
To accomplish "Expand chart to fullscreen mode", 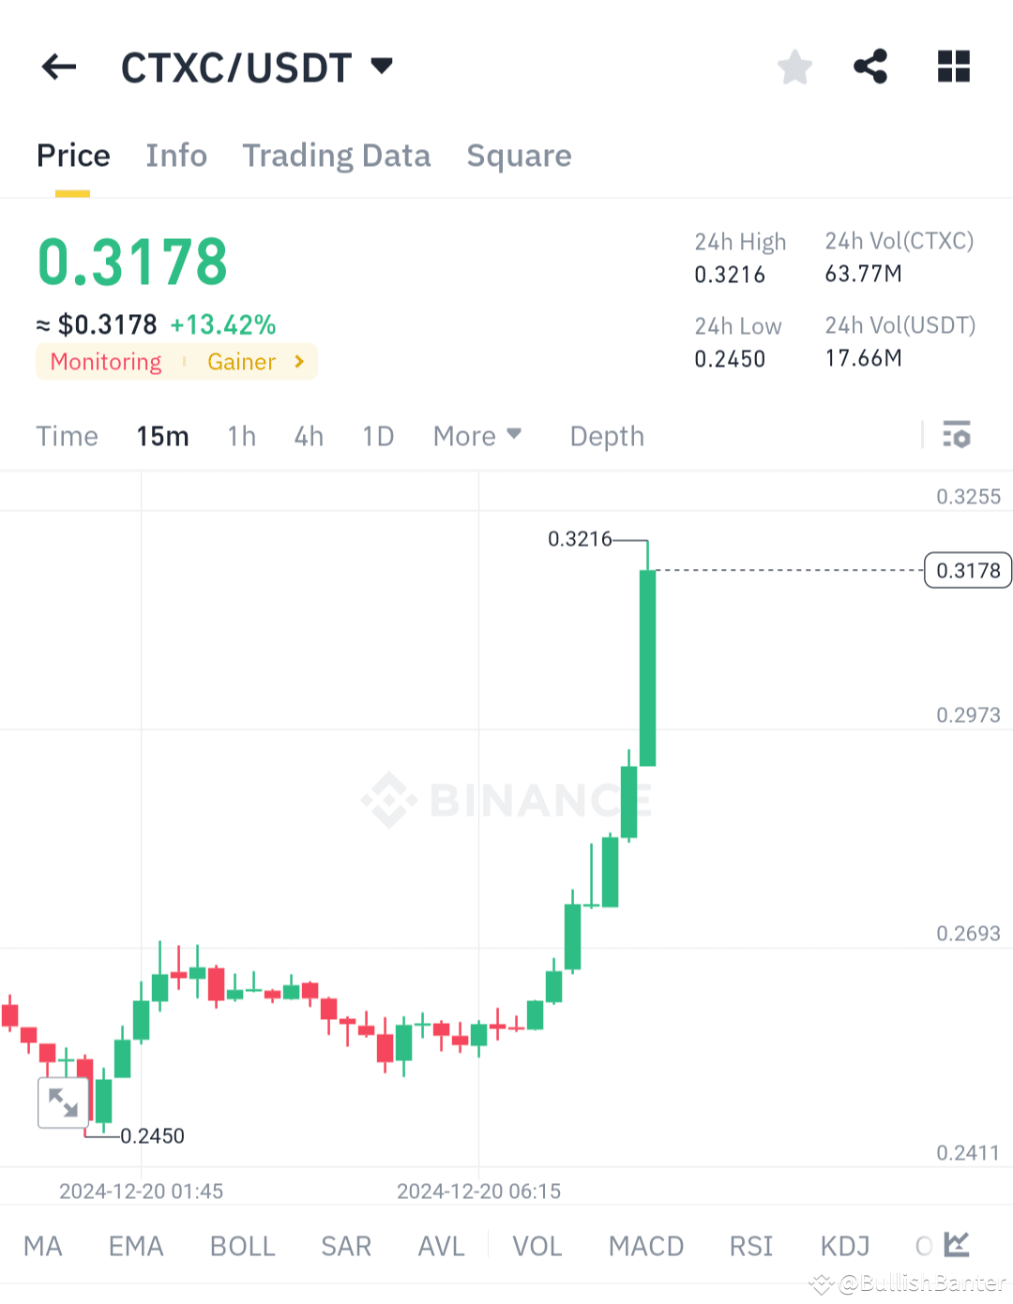I will pyautogui.click(x=63, y=1103).
